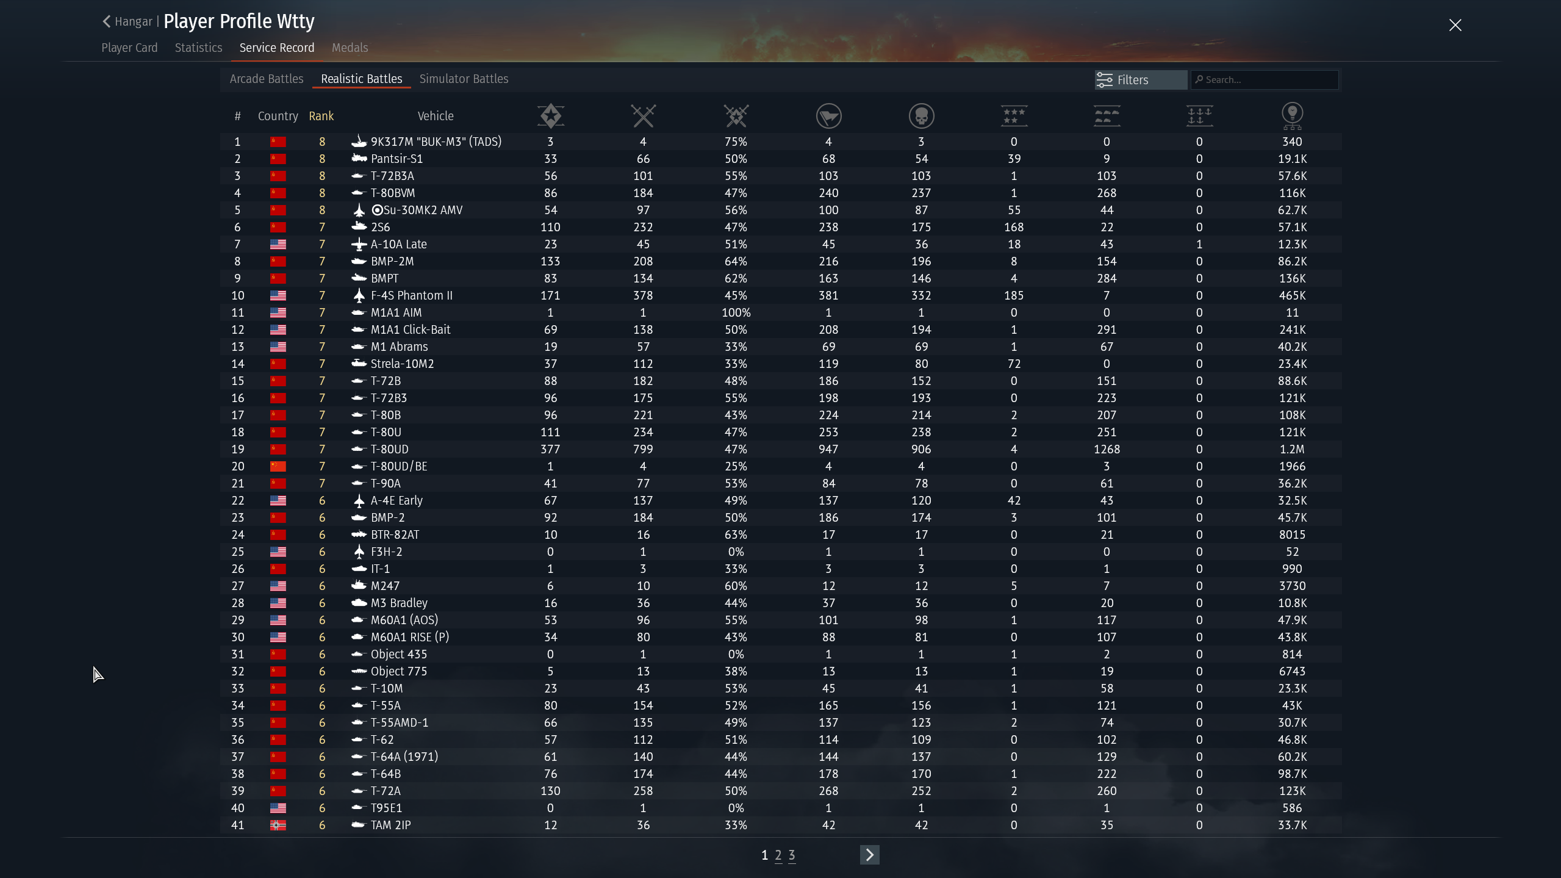Switch to Arcade Battles tab
The width and height of the screenshot is (1561, 878).
click(x=267, y=79)
